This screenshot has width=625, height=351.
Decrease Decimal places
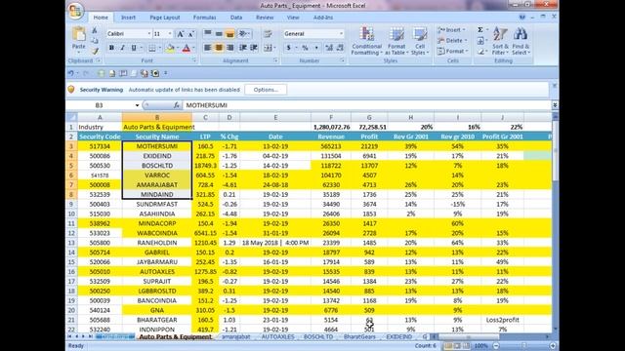pyautogui.click(x=340, y=48)
